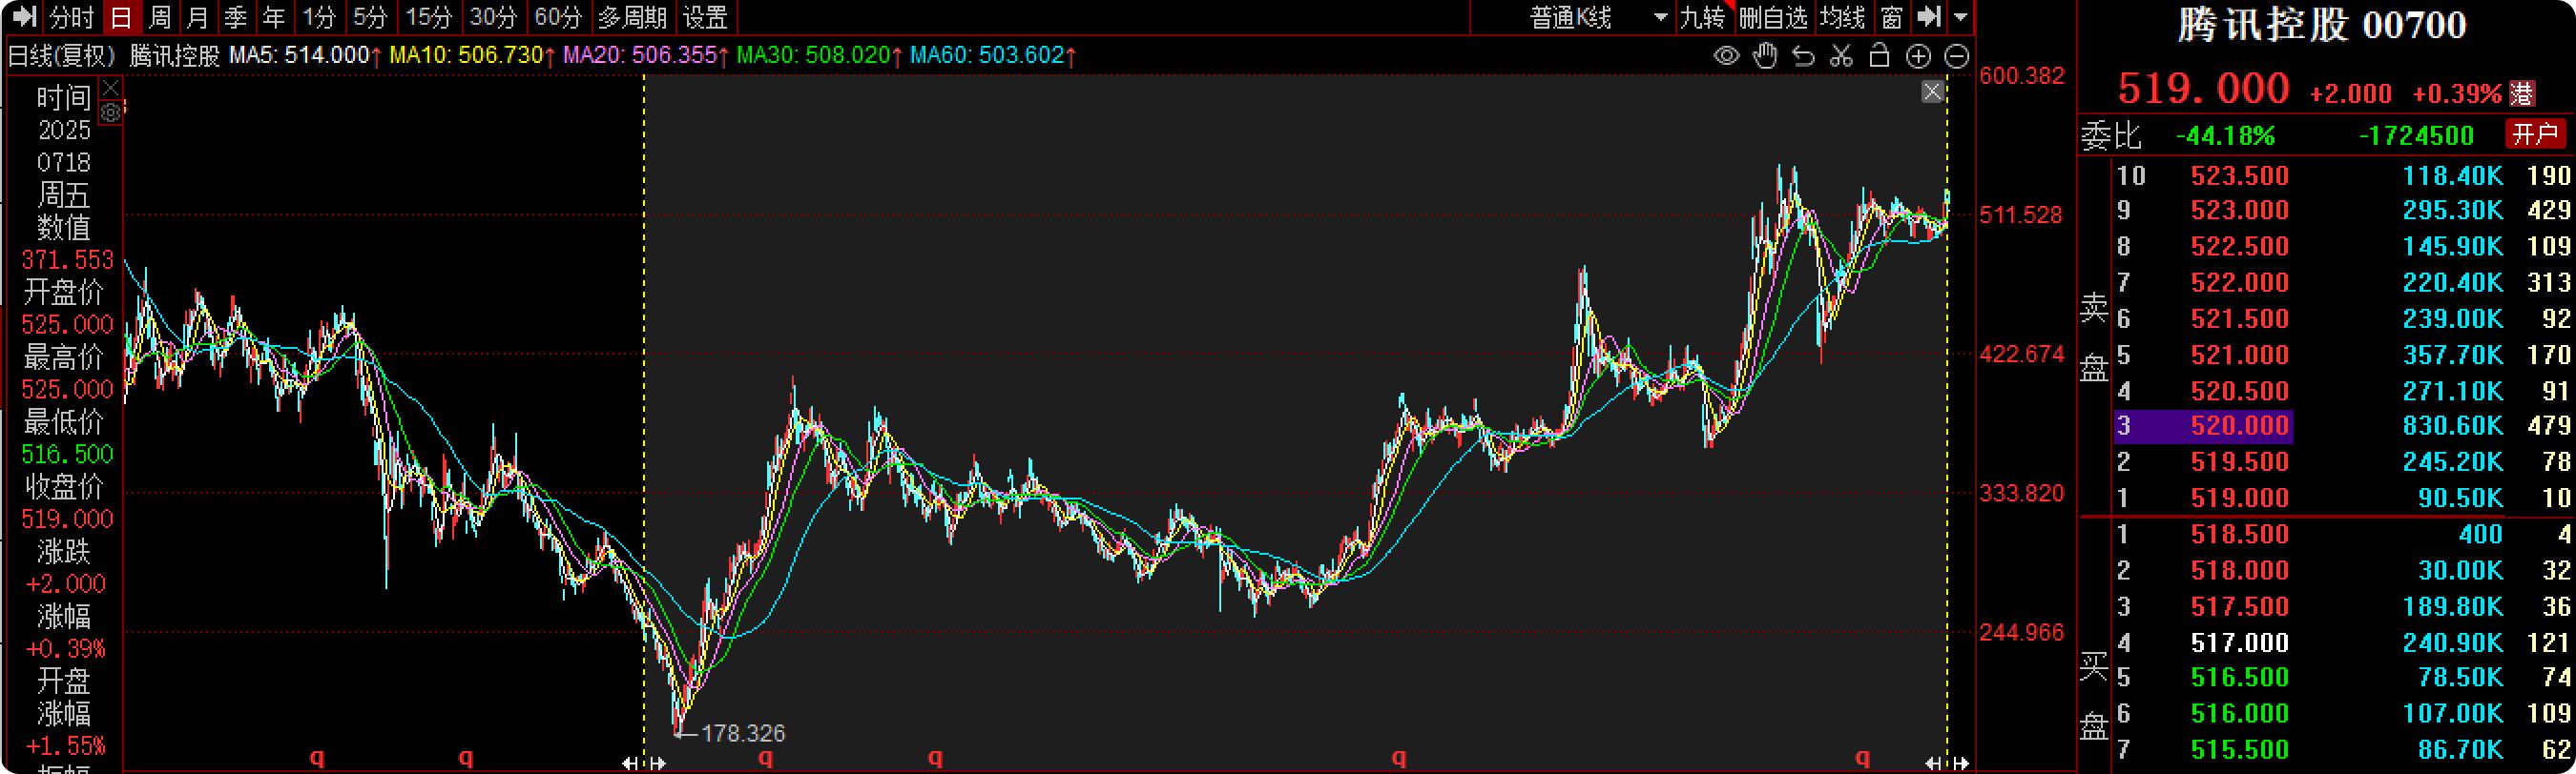Screen dimensions: 2576x774
Task: Click the 委比 -44.18% value
Action: [2226, 134]
